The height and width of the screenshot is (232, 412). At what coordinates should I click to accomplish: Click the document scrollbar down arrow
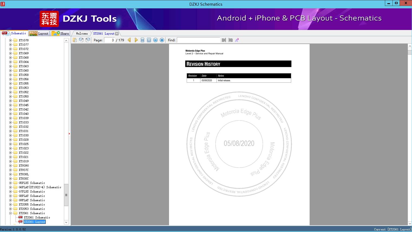(410, 223)
